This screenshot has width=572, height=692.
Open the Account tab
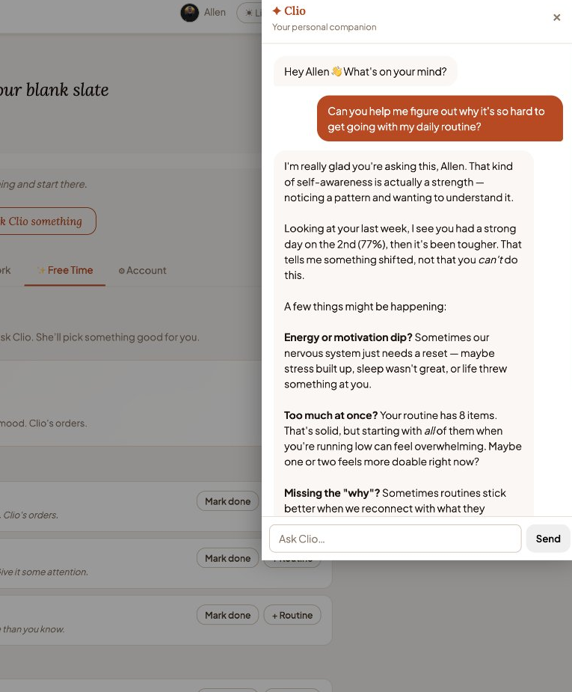[142, 270]
